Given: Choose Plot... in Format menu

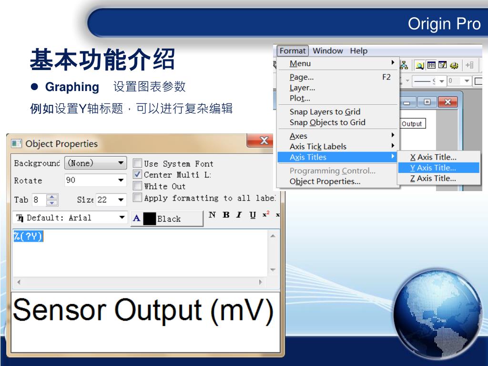Looking at the screenshot, I should [338, 98].
